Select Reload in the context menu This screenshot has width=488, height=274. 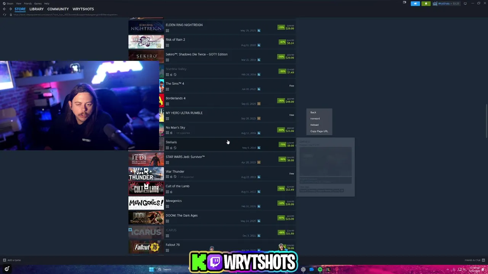(x=315, y=125)
